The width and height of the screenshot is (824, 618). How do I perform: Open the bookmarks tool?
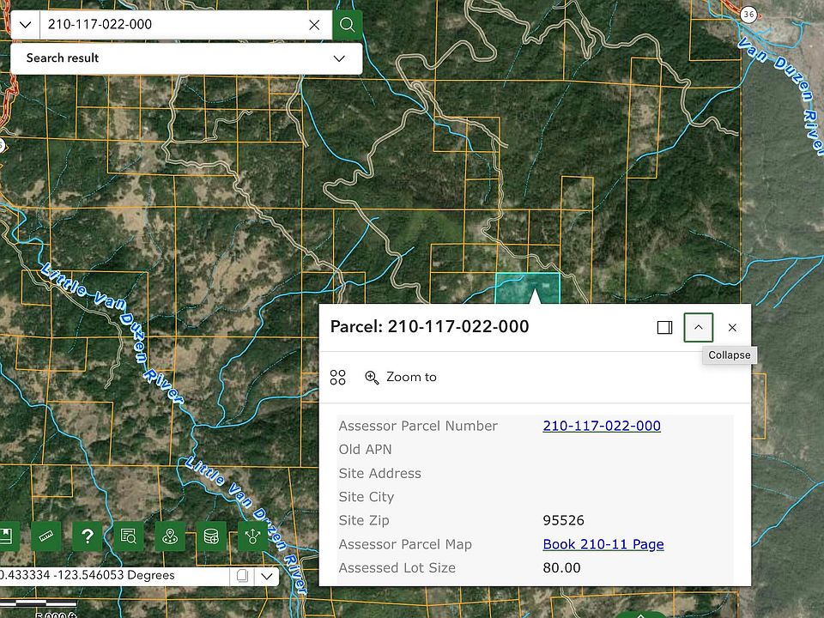[8, 536]
